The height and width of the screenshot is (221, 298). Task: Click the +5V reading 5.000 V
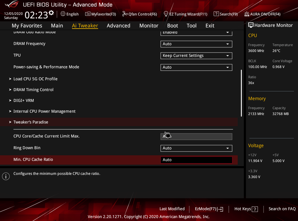tap(278, 161)
